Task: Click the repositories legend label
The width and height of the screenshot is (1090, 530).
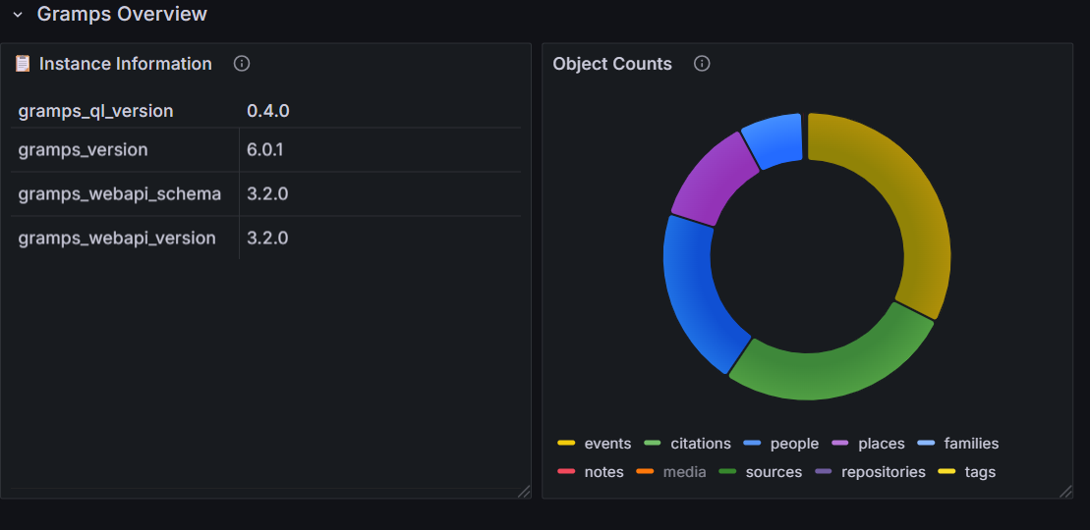Action: [884, 472]
